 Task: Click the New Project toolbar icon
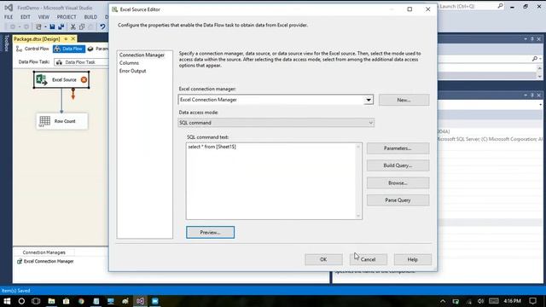pos(38,26)
